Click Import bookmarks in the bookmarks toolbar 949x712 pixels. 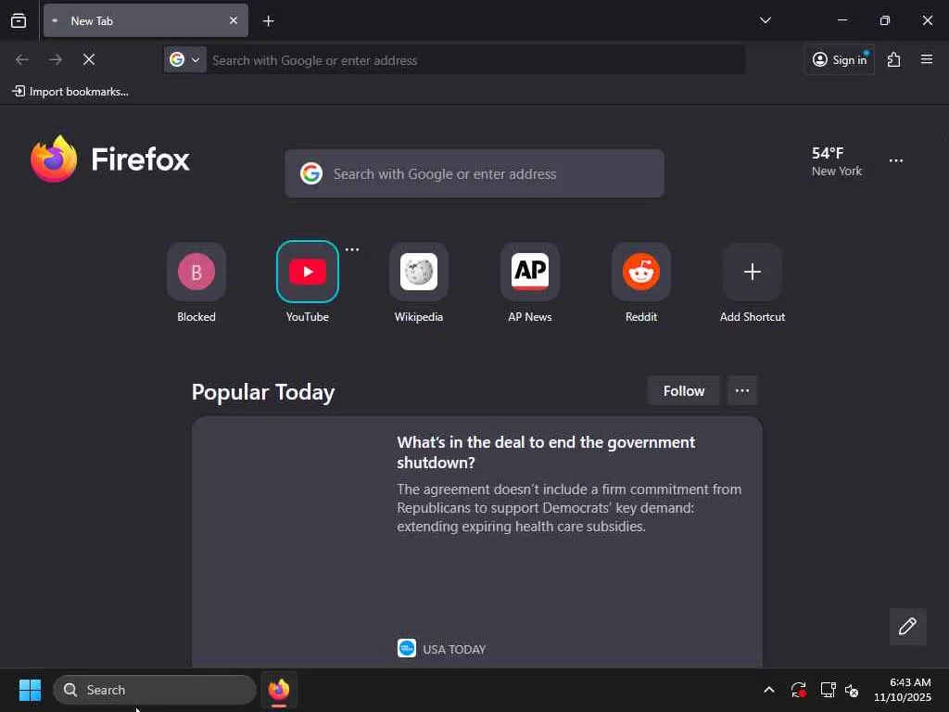point(70,92)
